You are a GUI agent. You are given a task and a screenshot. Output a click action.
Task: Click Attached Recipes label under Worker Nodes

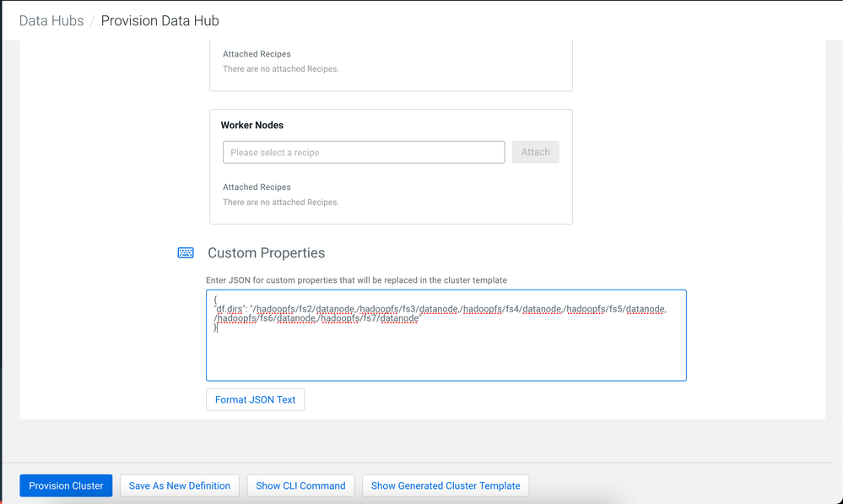pyautogui.click(x=257, y=187)
